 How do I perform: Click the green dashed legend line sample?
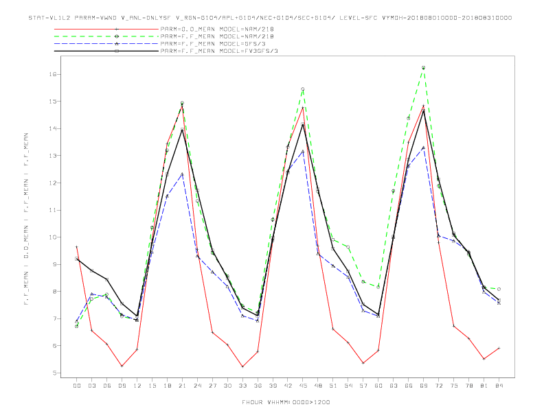click(106, 36)
